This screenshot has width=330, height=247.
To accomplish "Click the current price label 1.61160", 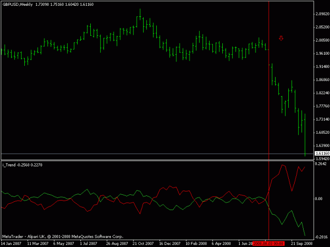I will click(x=322, y=153).
